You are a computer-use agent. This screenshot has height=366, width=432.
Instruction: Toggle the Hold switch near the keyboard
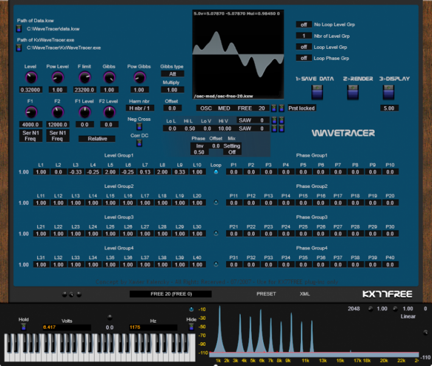point(24,327)
